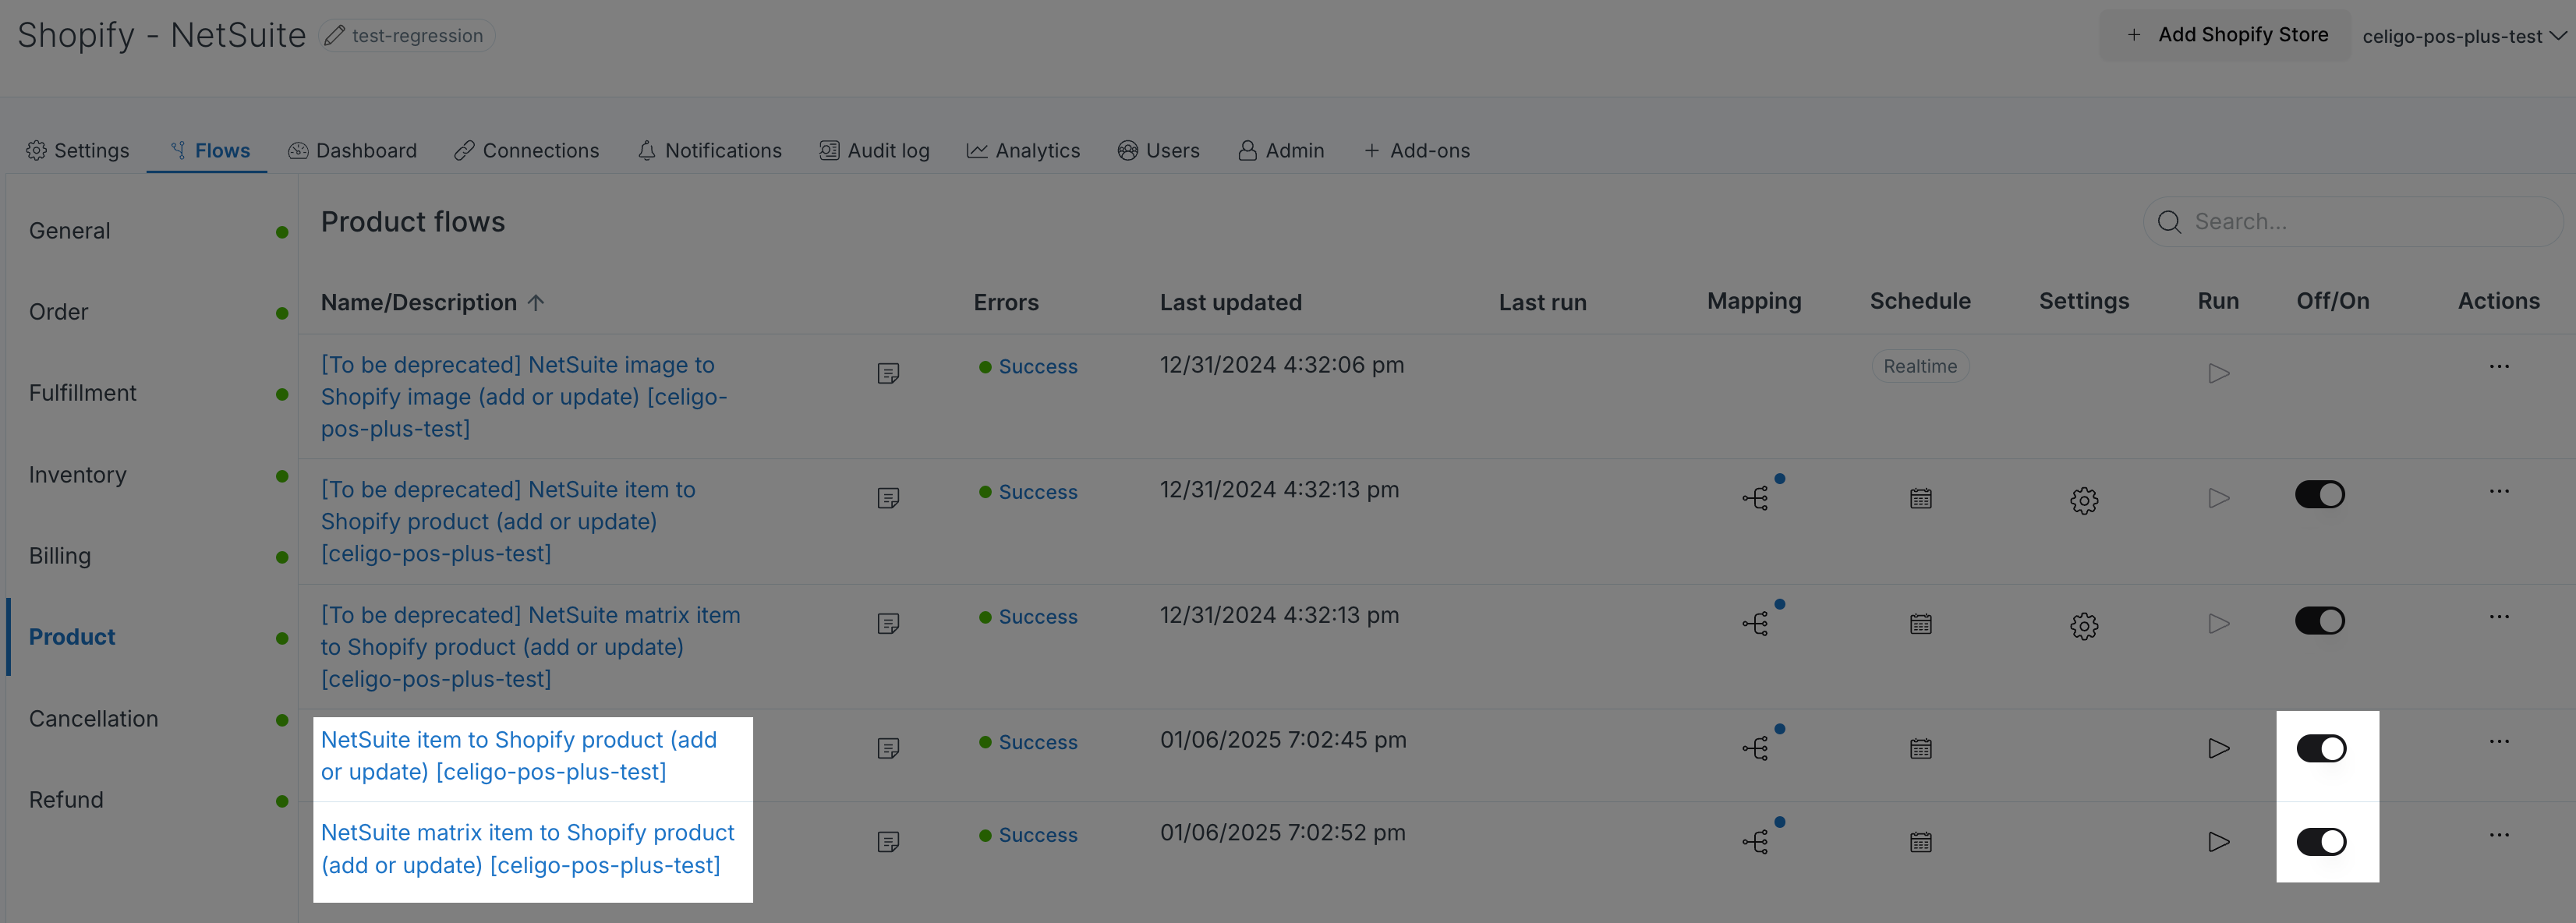Open actions menu for NetSuite image flow
2576x923 pixels.
pyautogui.click(x=2499, y=366)
